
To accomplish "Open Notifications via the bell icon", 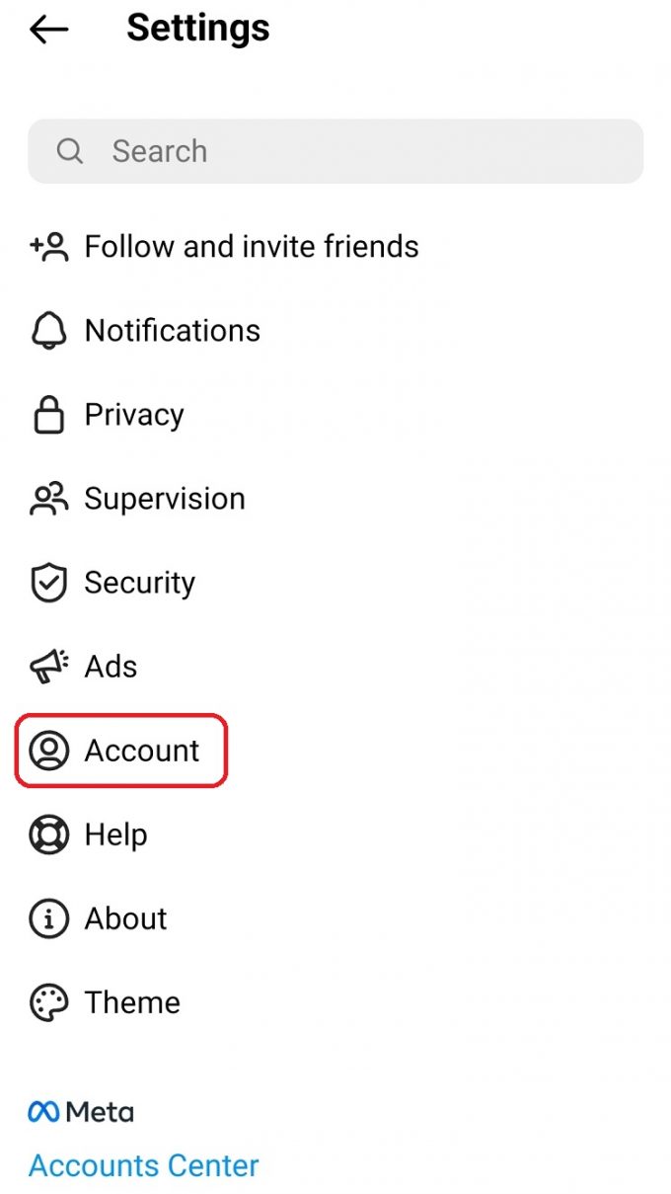I will point(47,331).
